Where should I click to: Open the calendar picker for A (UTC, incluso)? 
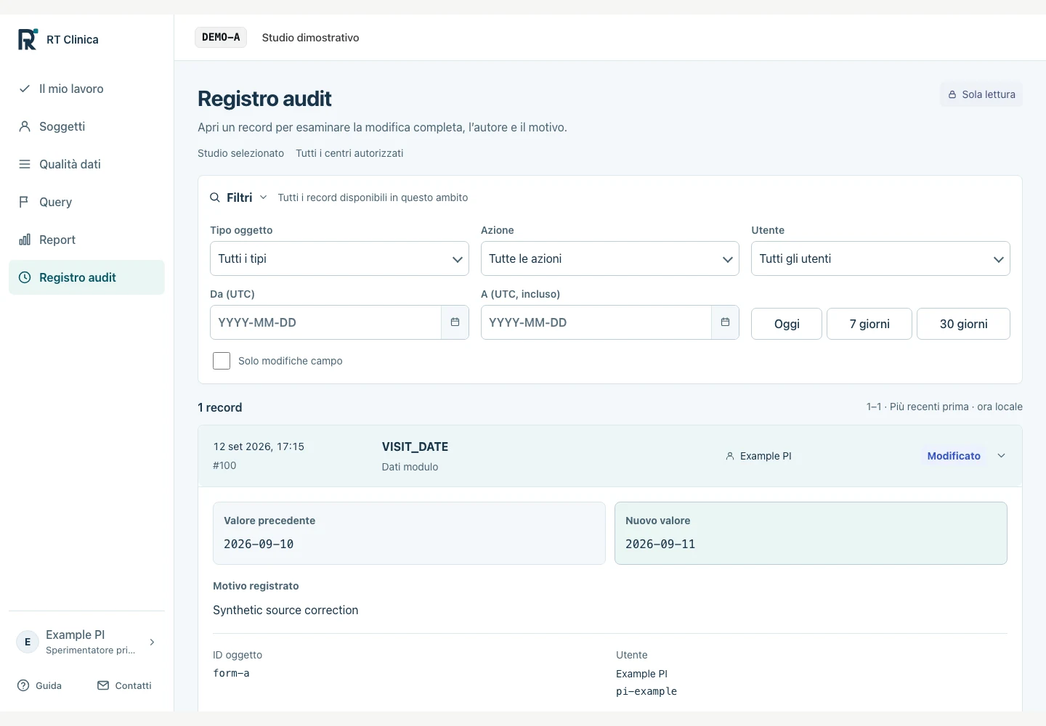(x=725, y=322)
